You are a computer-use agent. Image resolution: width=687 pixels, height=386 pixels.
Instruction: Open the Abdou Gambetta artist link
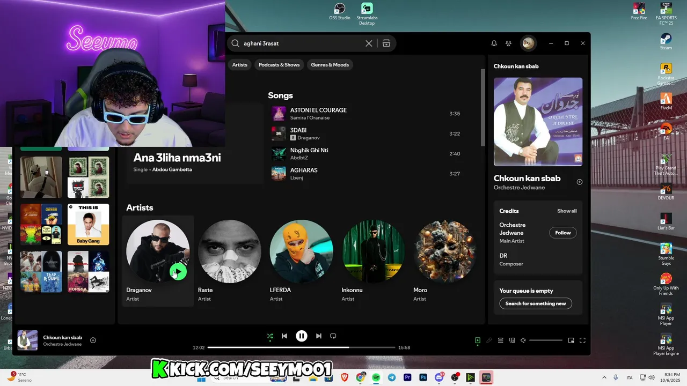[172, 169]
